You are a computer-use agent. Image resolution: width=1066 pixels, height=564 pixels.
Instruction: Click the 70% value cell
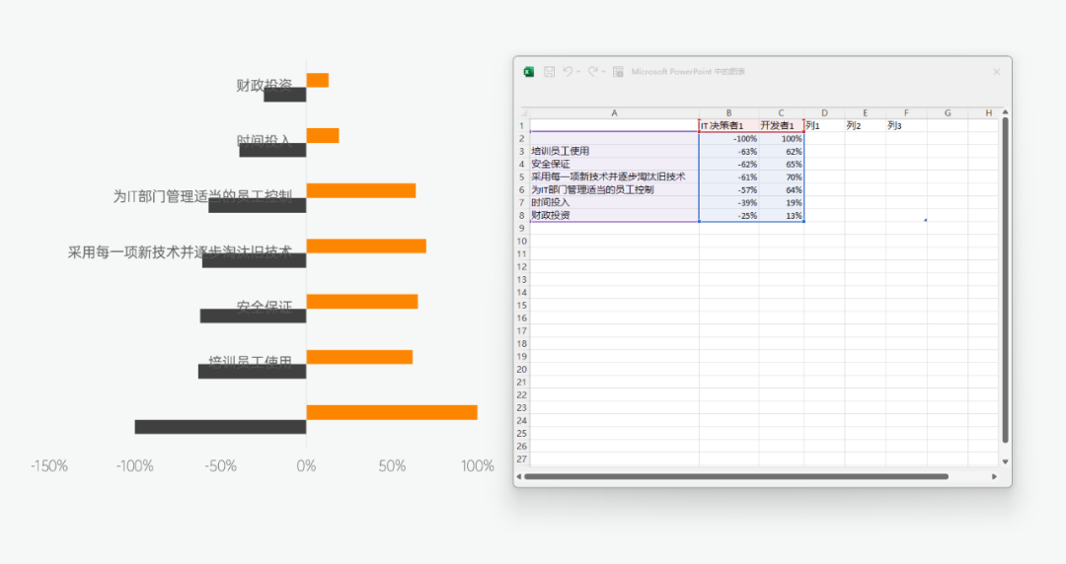pos(781,176)
